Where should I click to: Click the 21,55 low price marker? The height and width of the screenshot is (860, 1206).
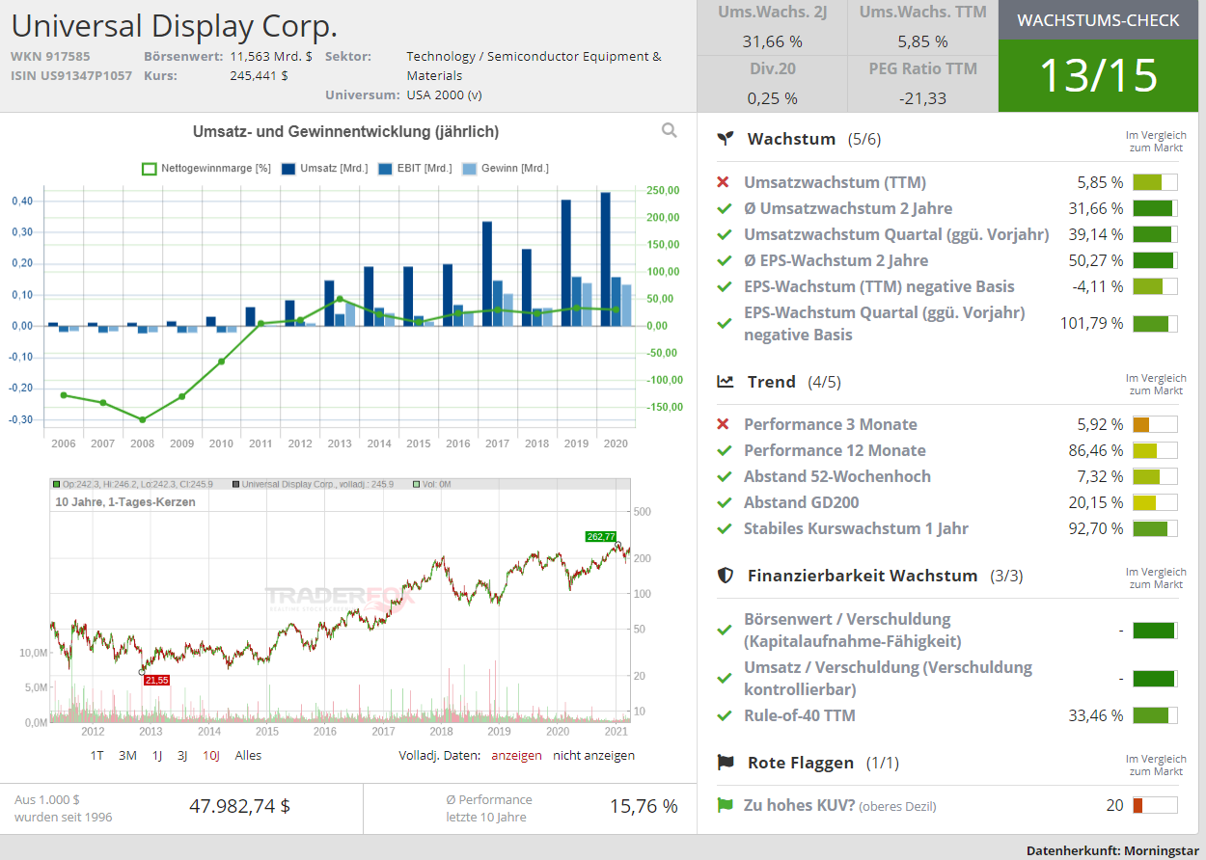[156, 681]
